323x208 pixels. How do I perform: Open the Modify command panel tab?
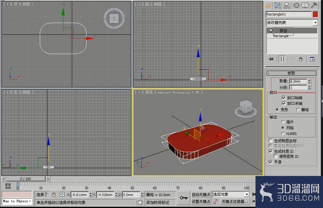277,5
